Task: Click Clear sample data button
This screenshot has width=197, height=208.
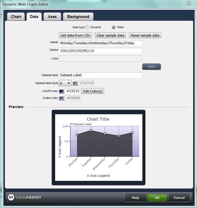Action: (x=110, y=35)
